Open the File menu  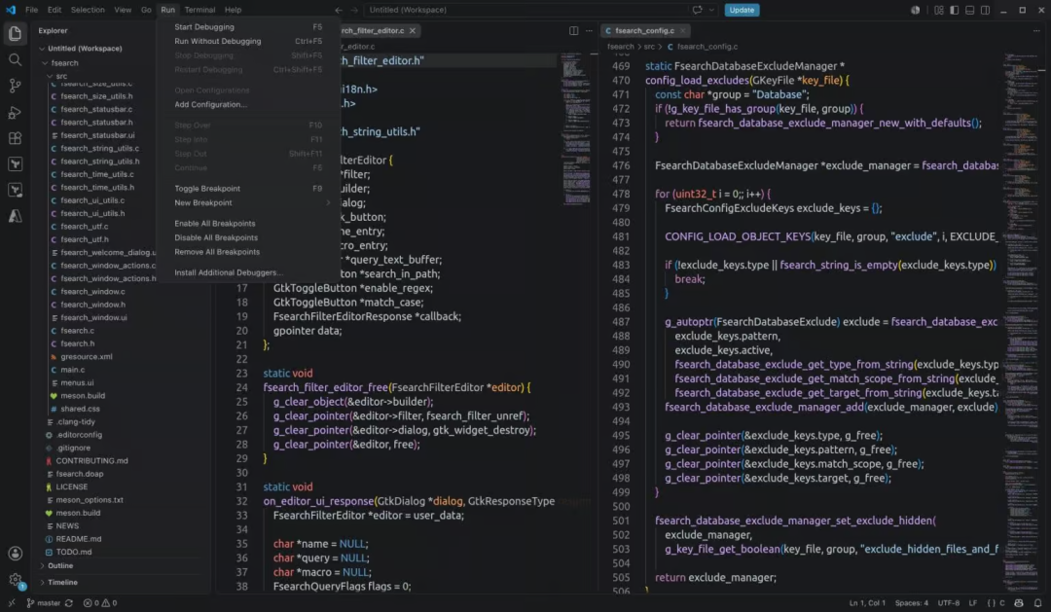tap(31, 10)
